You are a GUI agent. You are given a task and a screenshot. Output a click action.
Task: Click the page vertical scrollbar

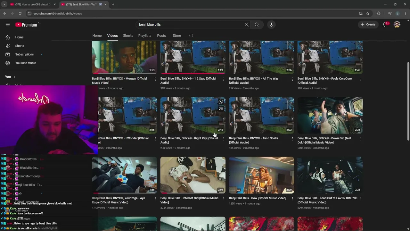click(408, 101)
